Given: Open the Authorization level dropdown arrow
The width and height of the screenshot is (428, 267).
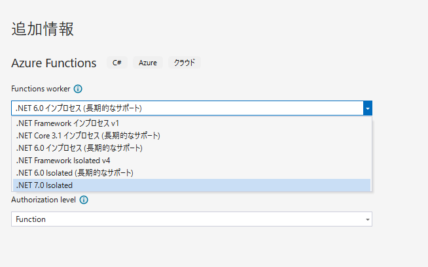Looking at the screenshot, I should click(368, 219).
